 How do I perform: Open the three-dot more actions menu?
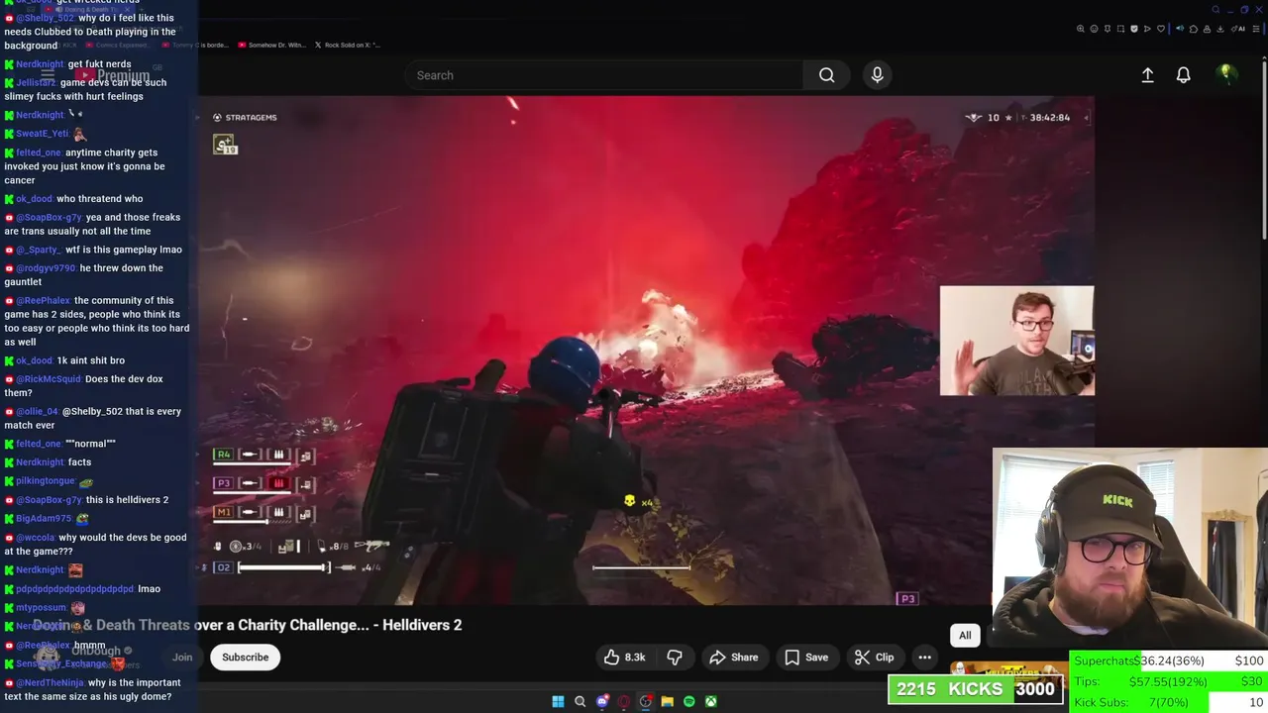tap(924, 657)
